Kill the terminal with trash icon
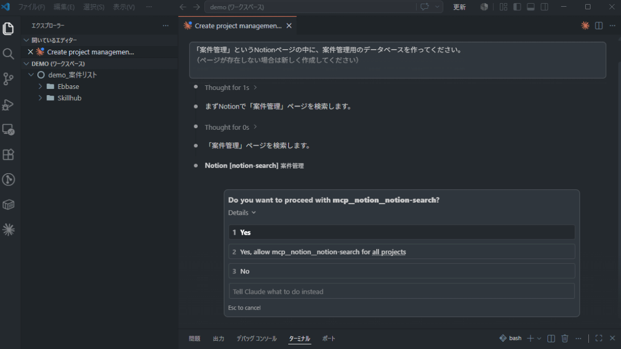 565,338
